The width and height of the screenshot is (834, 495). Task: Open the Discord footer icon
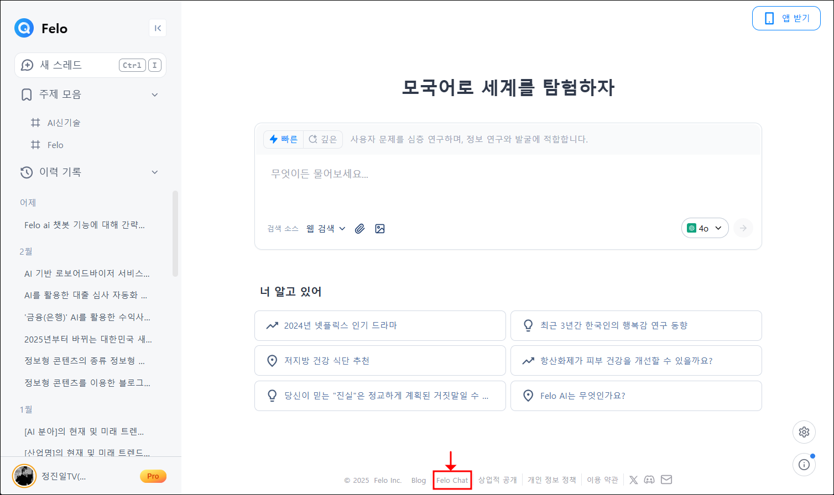pos(649,480)
